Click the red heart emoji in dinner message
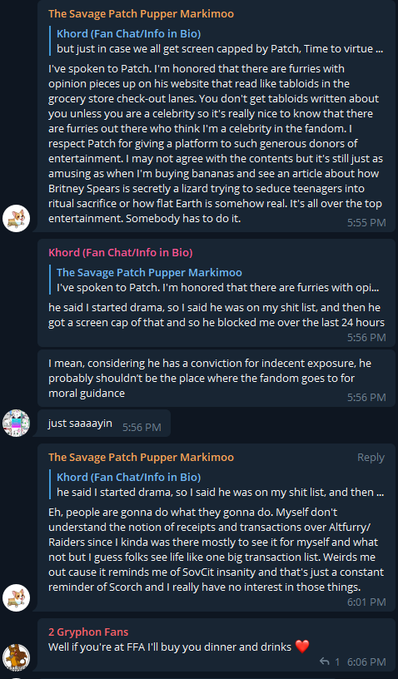This screenshot has height=679, width=398. 302,647
